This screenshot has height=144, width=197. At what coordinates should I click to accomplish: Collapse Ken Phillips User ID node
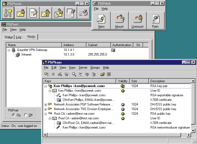[x=50, y=91]
